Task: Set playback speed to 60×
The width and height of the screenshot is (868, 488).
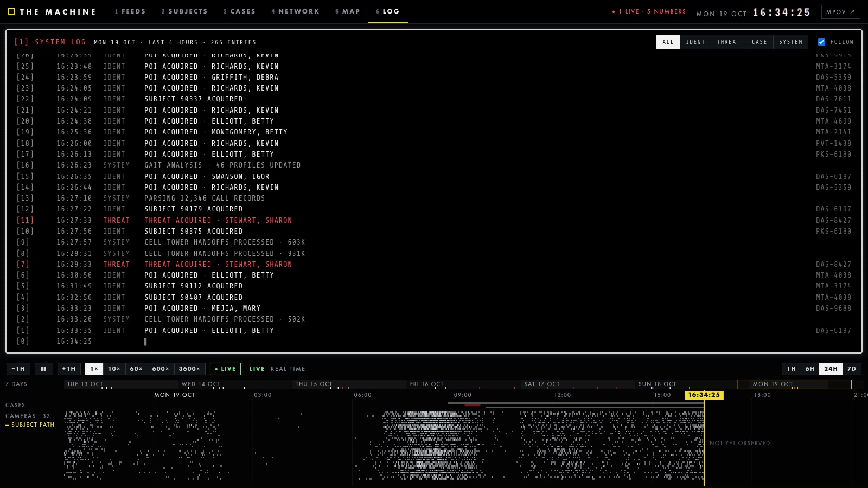Action: [x=136, y=369]
